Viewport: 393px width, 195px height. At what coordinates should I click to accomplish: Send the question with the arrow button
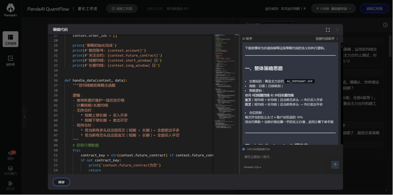click(x=335, y=165)
